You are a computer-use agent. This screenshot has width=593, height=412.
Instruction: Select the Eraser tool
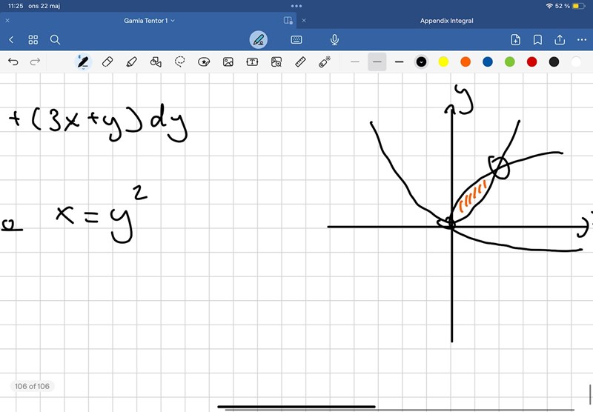tap(107, 62)
